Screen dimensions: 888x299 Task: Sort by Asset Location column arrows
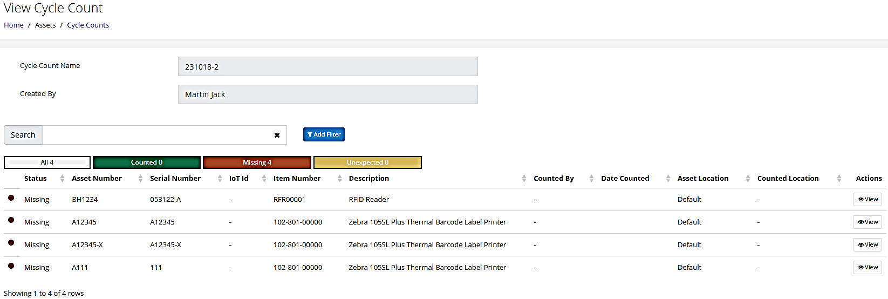tap(748, 179)
